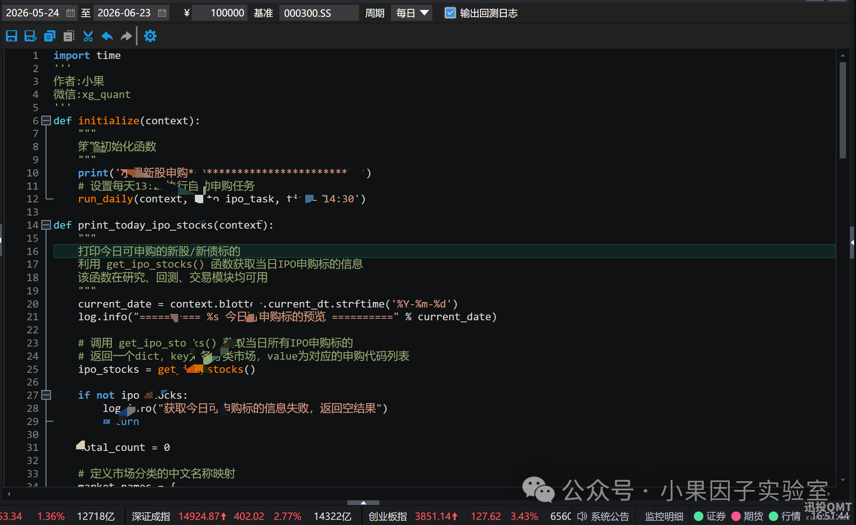This screenshot has height=525, width=856.
Task: Click the scissors Cut icon
Action: point(88,36)
